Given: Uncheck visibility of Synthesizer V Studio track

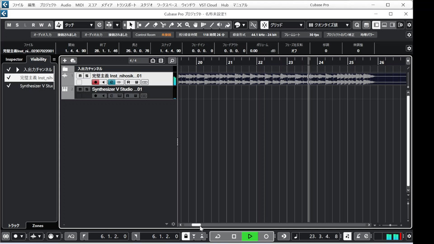Looking at the screenshot, I should click(x=9, y=86).
